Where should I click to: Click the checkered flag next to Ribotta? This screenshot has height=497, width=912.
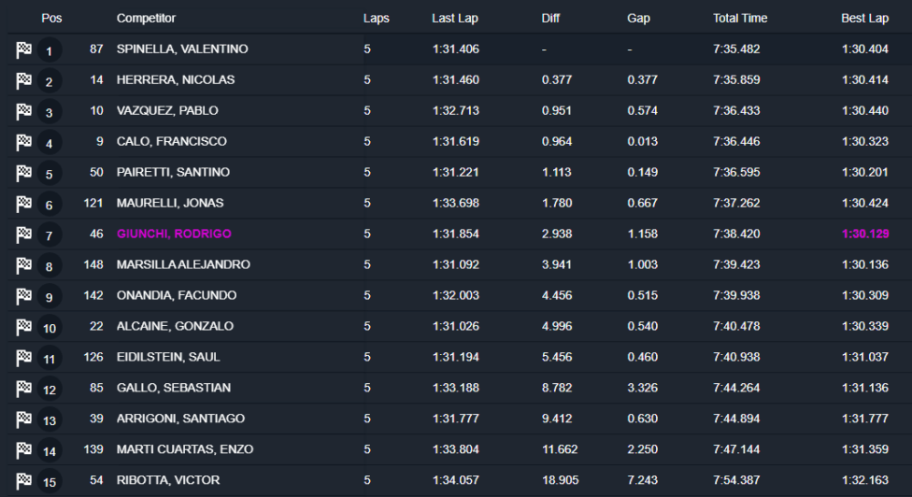[24, 481]
